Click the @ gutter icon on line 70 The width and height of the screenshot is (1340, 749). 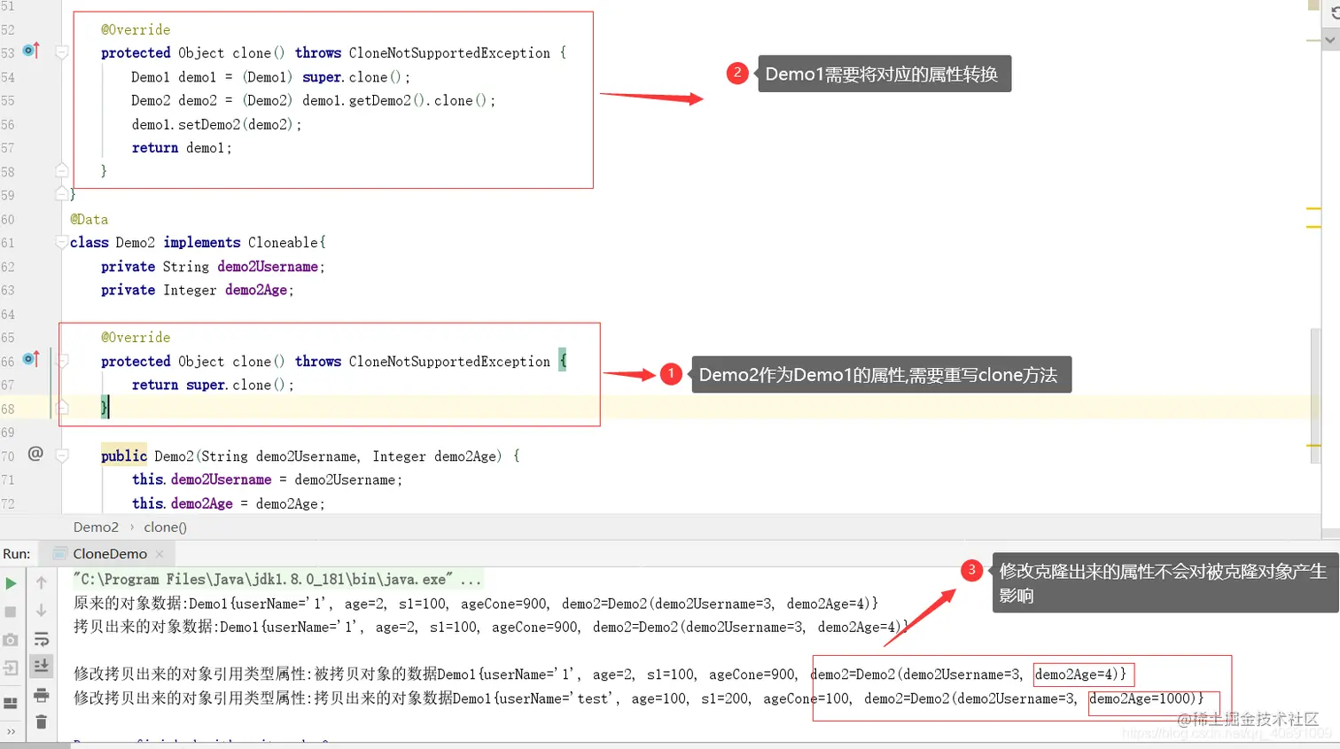pyautogui.click(x=35, y=454)
